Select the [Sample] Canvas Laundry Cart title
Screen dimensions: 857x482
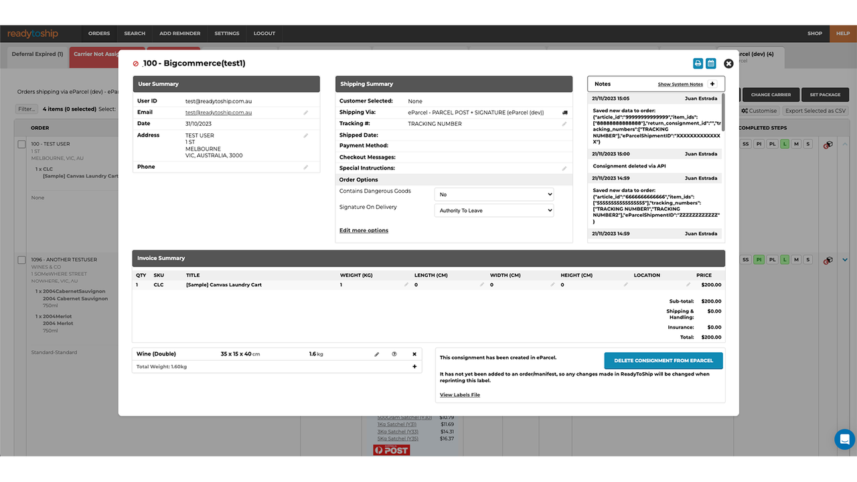(x=224, y=285)
